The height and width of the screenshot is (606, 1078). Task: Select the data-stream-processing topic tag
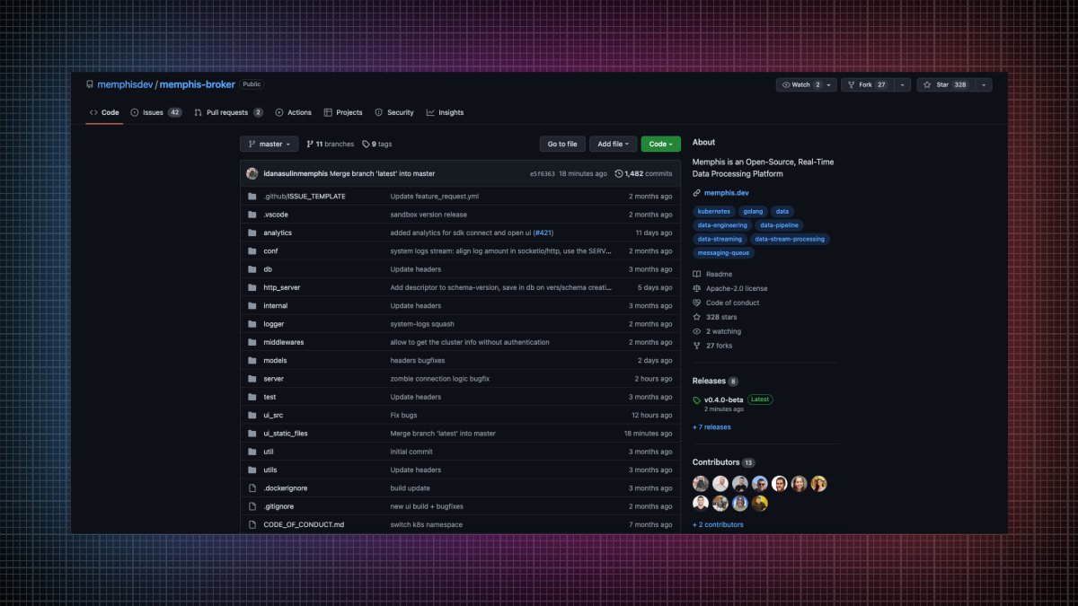point(790,239)
